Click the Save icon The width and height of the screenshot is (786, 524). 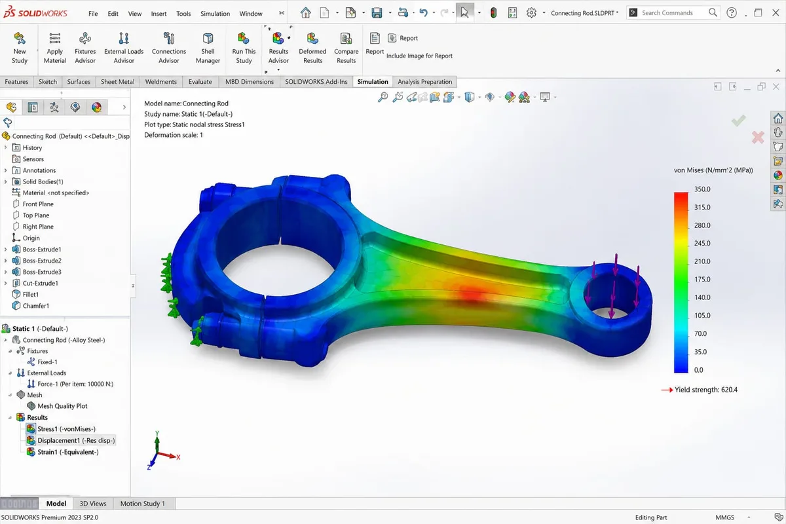(377, 12)
